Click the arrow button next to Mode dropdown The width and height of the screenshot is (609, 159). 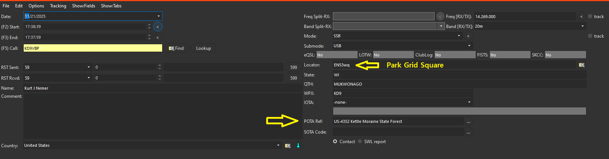468,36
